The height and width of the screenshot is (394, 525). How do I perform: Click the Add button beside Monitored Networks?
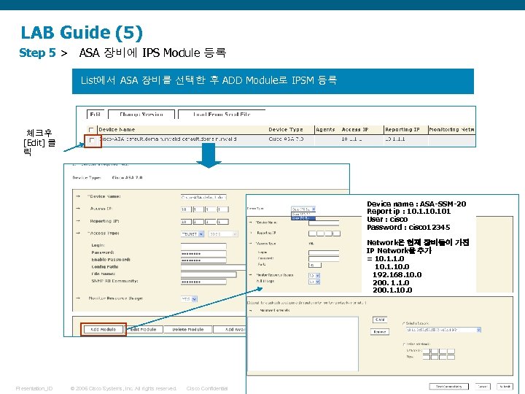pos(380,320)
